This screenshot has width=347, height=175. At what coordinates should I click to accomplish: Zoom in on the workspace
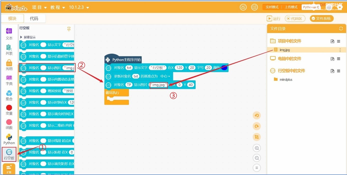(257, 148)
